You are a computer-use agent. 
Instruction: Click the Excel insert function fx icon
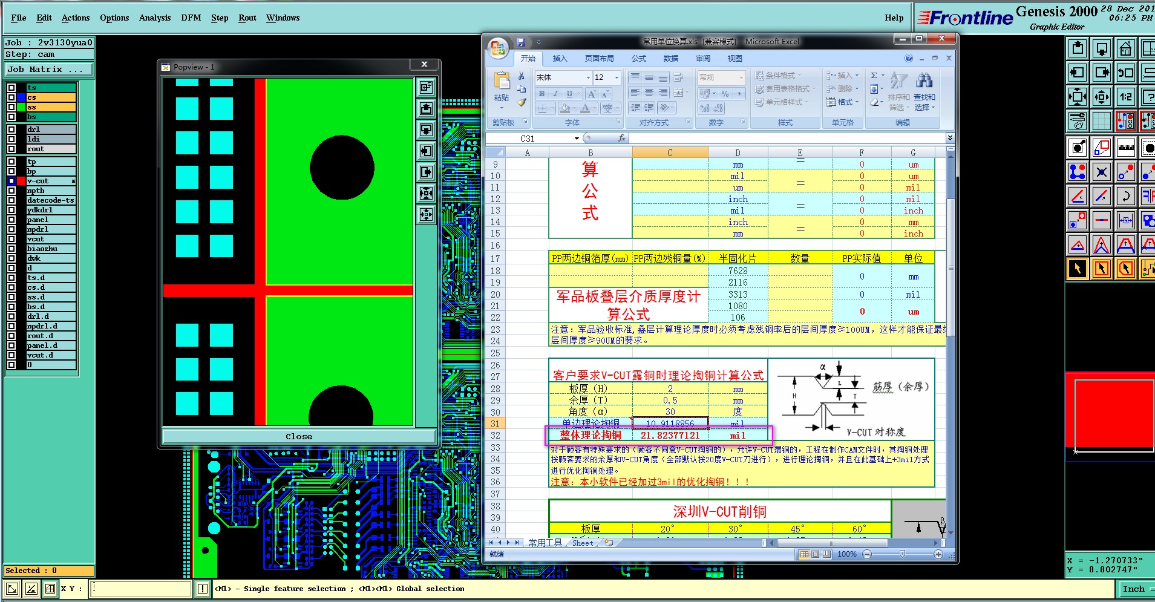click(x=621, y=139)
